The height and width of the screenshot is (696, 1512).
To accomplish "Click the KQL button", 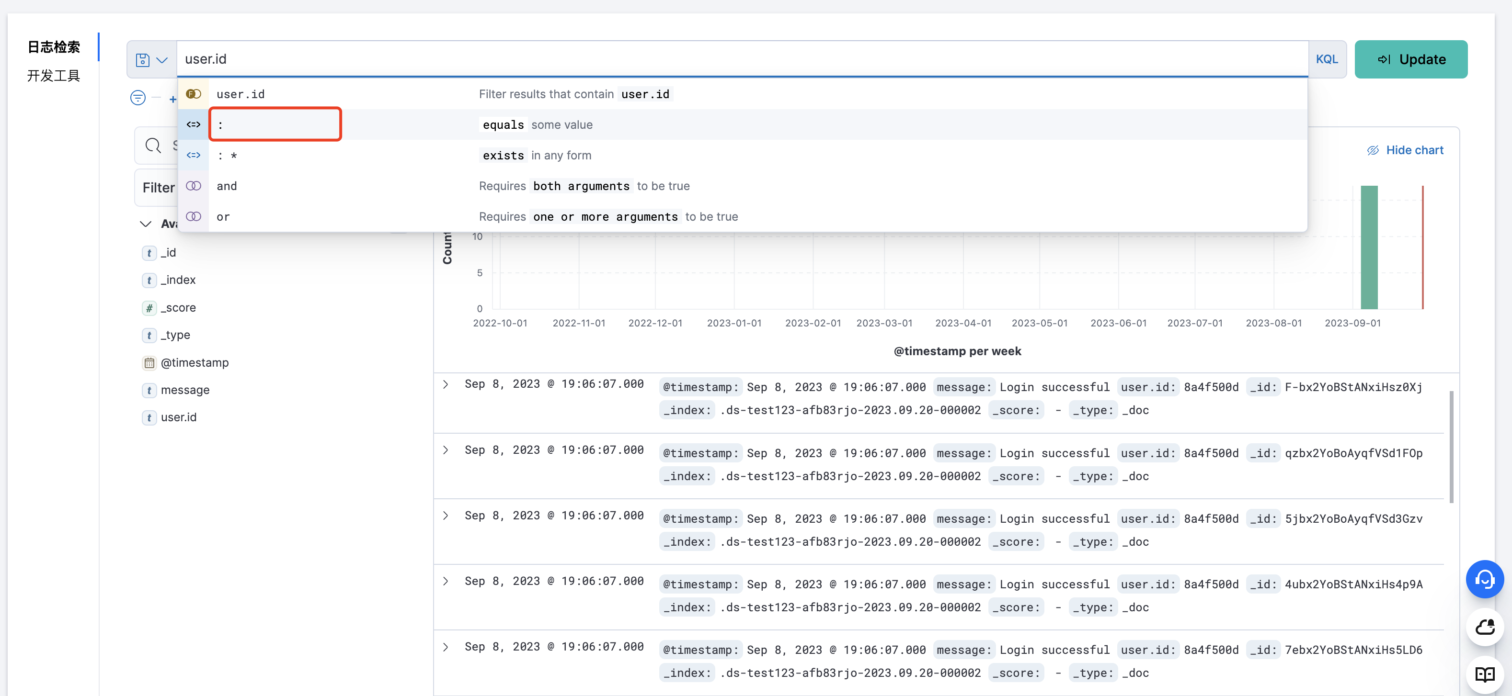I will pyautogui.click(x=1327, y=59).
